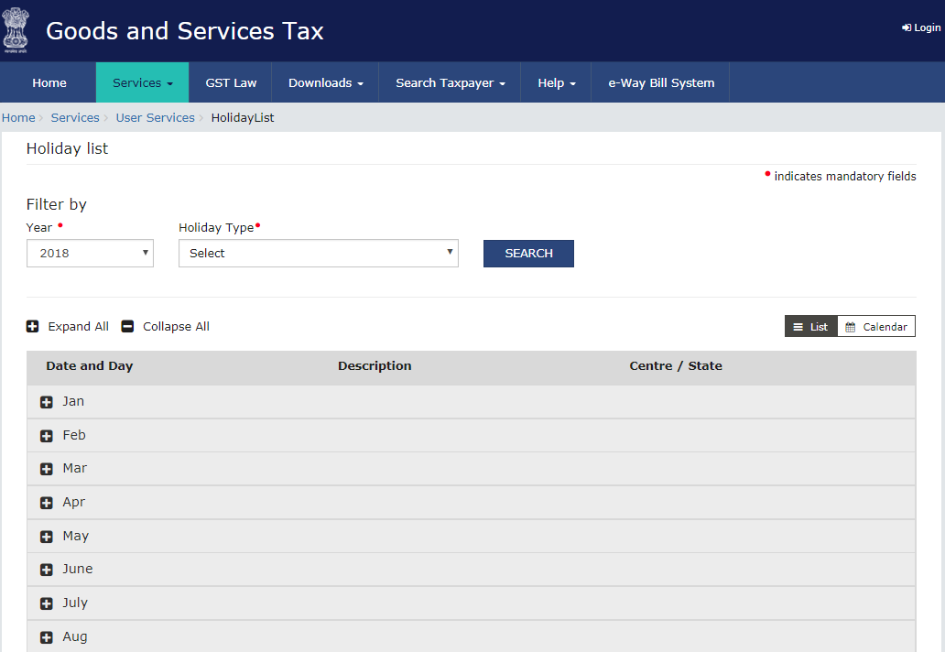
Task: Click the Expand All plus icon
Action: tap(33, 326)
